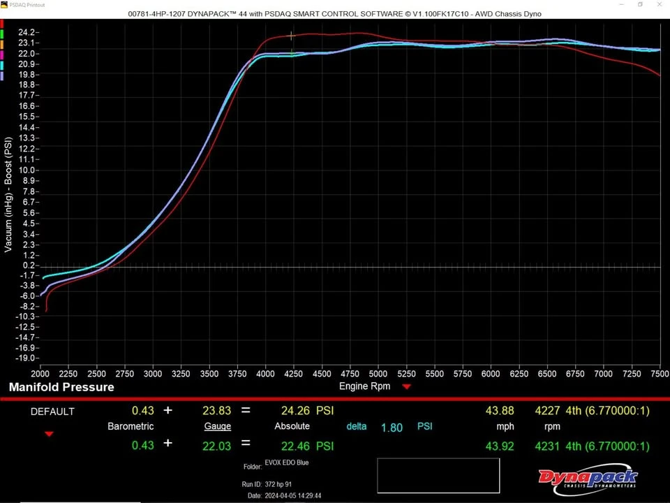670x503 pixels.
Task: Click the Barometric label
Action: [x=131, y=426]
